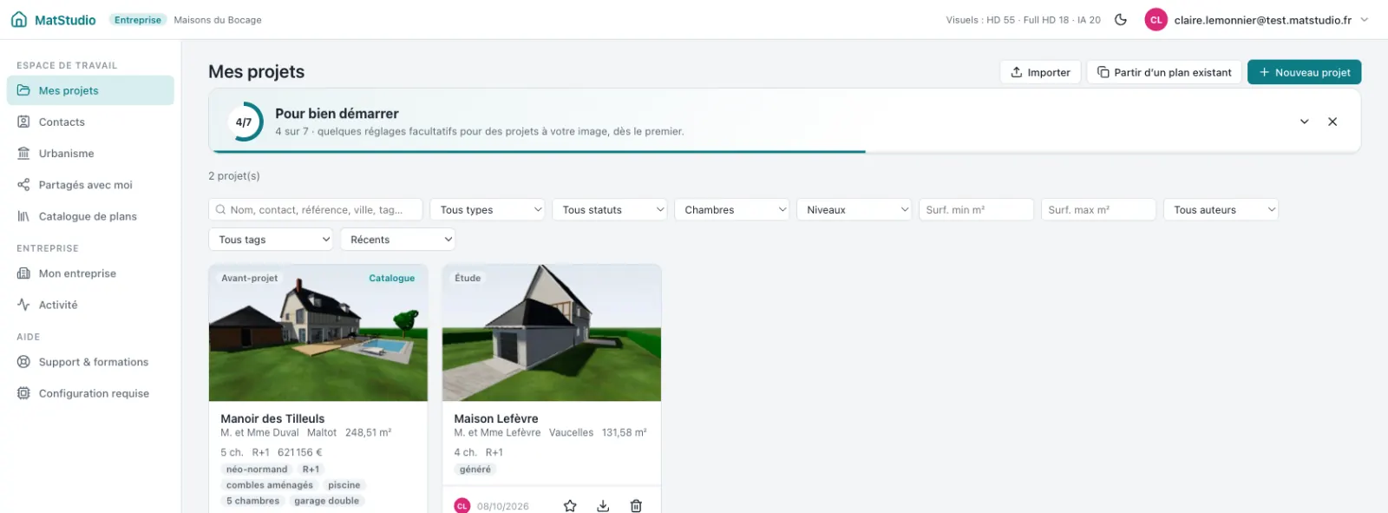The image size is (1388, 513).
Task: Download the Maison Lefèvre project
Action: (603, 506)
